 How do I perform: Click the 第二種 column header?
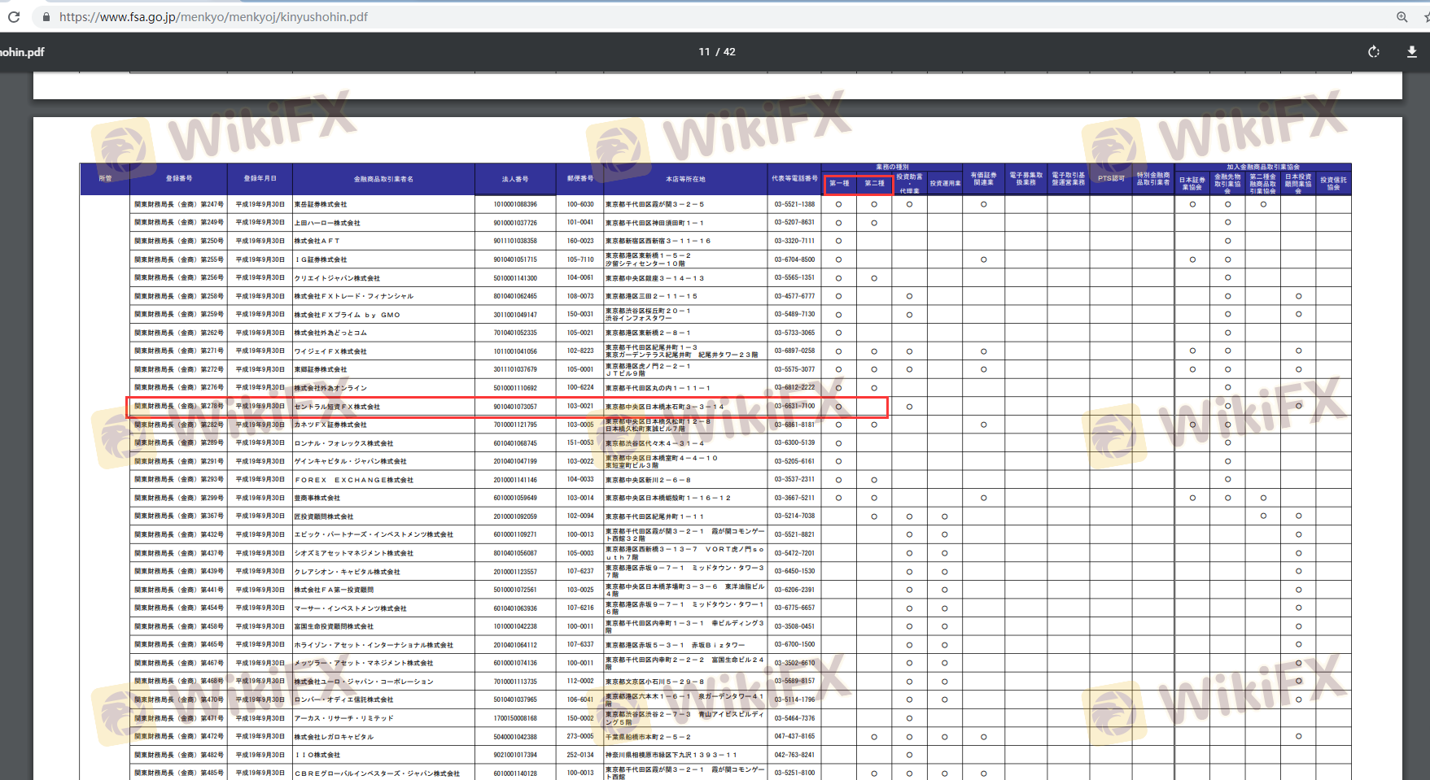click(874, 184)
